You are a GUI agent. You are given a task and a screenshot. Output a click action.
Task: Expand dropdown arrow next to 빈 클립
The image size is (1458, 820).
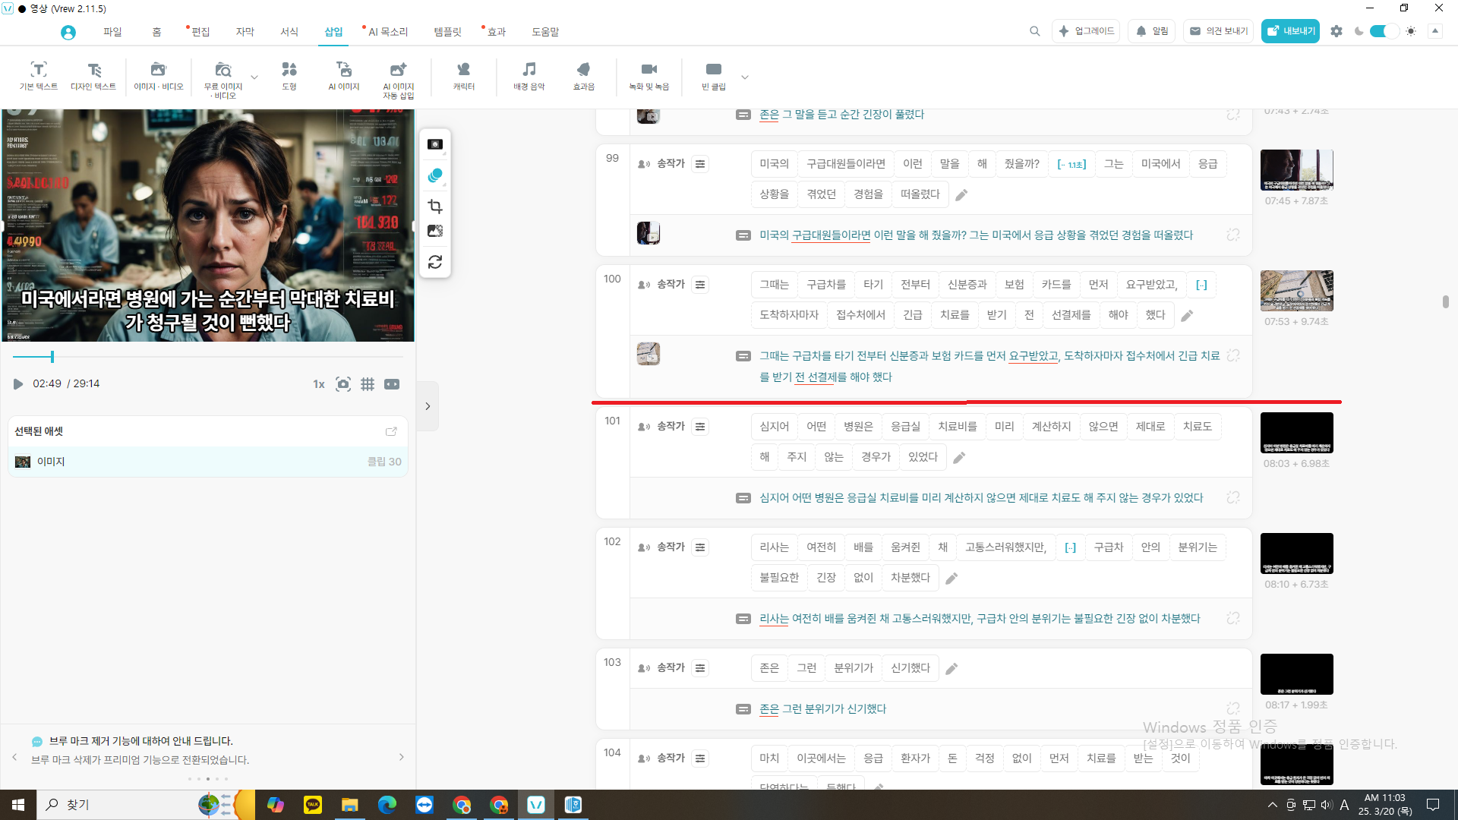point(745,77)
